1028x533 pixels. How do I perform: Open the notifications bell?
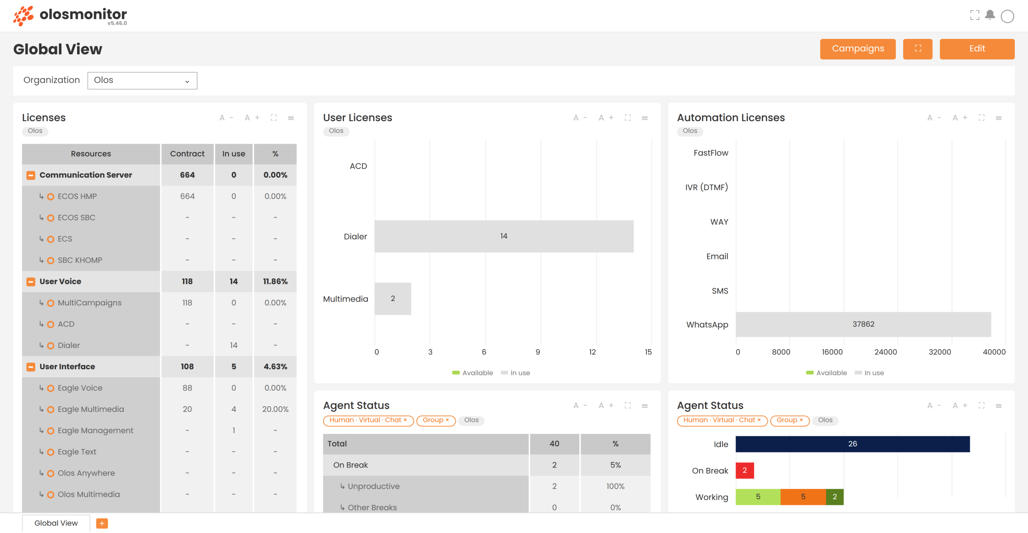coord(990,15)
